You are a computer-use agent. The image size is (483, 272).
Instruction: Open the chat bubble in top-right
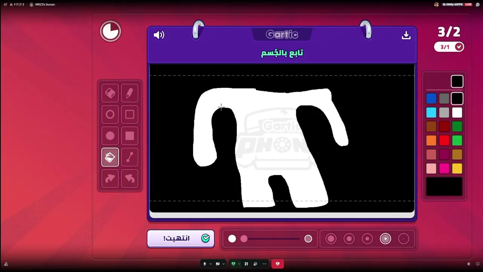click(x=477, y=5)
